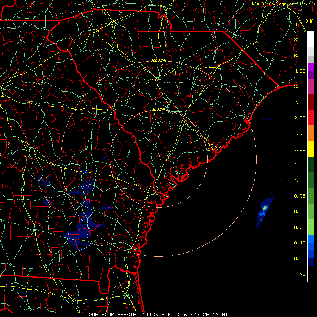Image resolution: width=317 pixels, height=317 pixels.
Task: Click the 0.50 legend value
Action: [300, 212]
